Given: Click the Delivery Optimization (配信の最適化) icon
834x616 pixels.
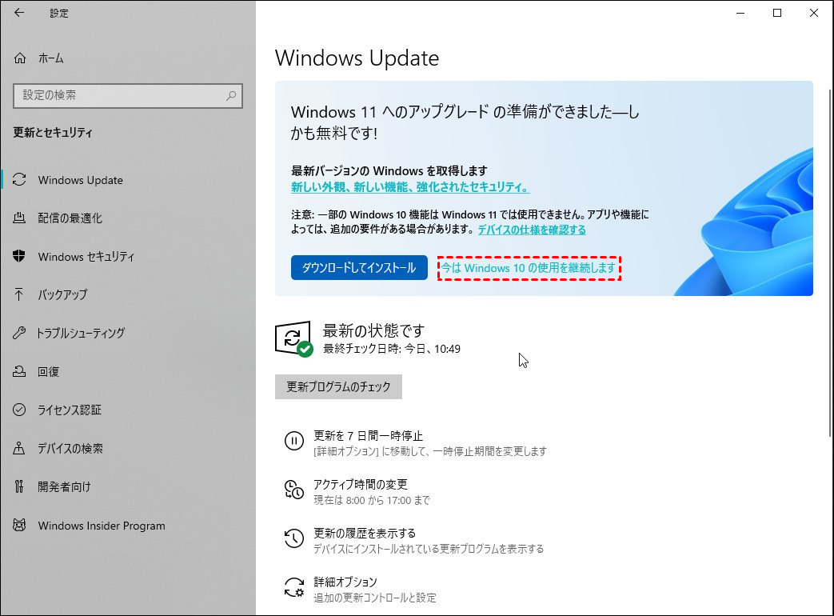Looking at the screenshot, I should [x=19, y=218].
